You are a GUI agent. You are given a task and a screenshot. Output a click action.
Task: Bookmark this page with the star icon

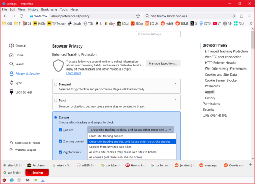click(138, 16)
